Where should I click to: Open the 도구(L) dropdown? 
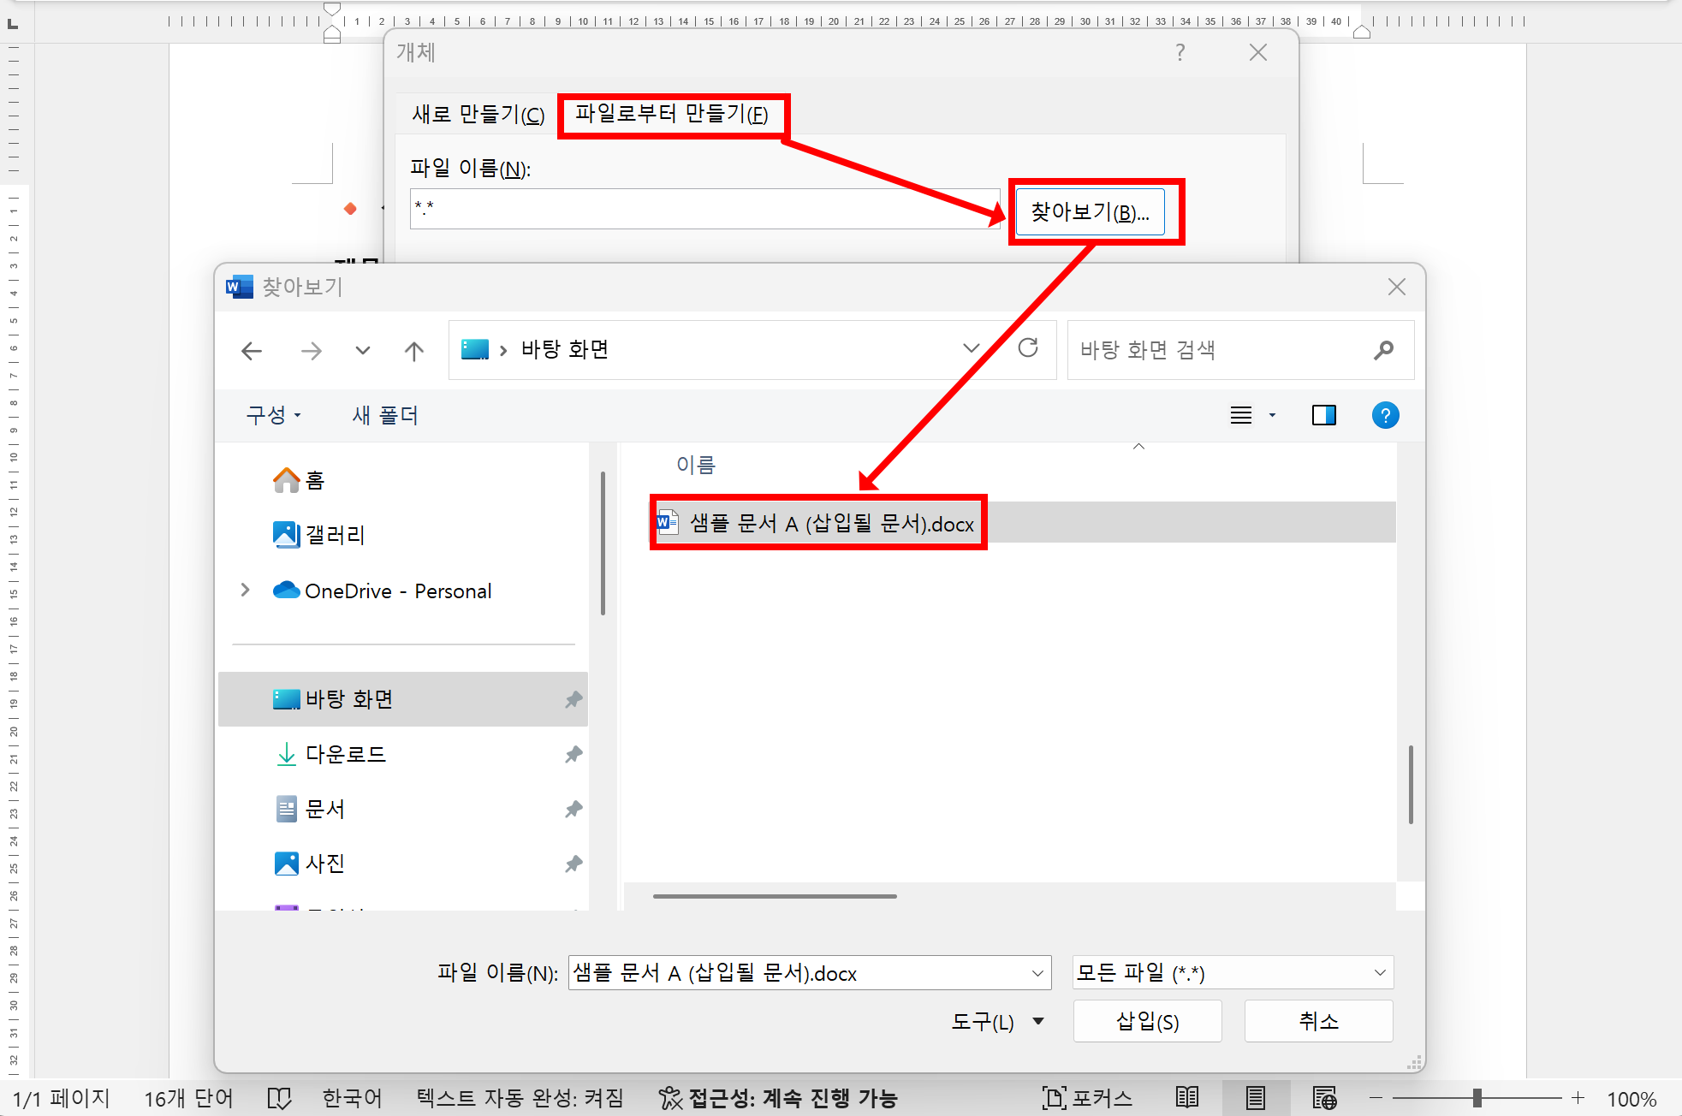coord(997,1021)
